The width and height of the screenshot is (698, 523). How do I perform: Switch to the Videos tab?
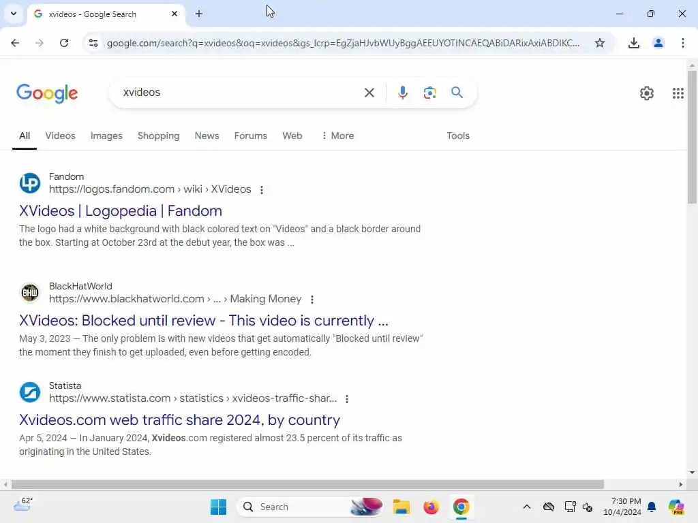60,136
